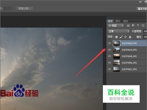Hide the DSCF9921.JPG layer

coord(109,69)
